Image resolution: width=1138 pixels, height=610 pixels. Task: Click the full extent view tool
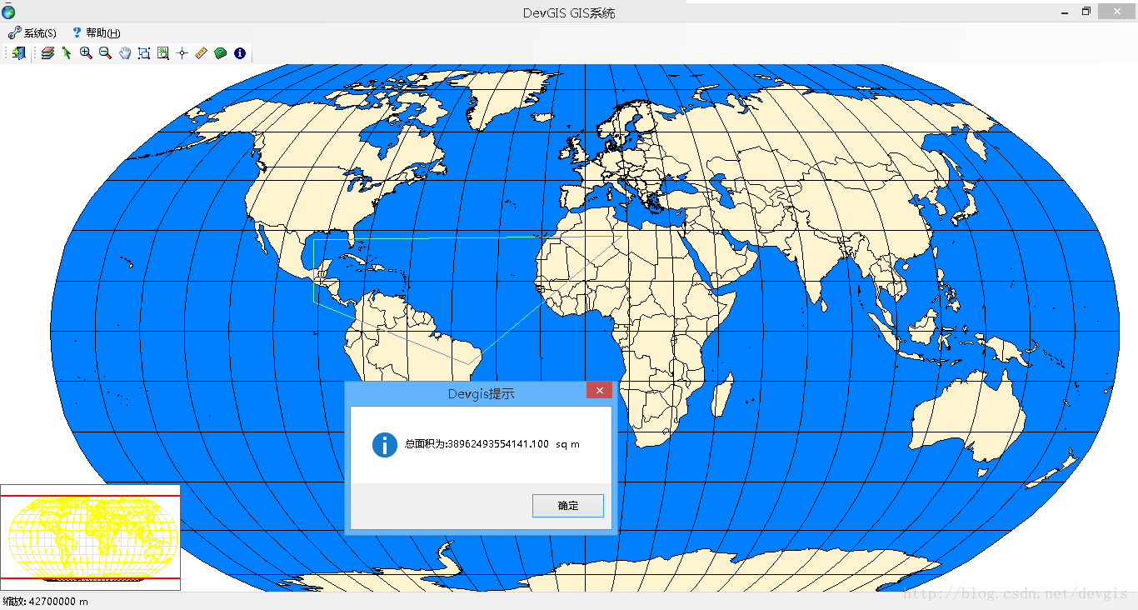click(x=144, y=53)
